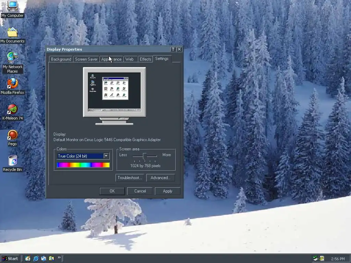The image size is (351, 263).
Task: Click the 'Less' label of the slider
Action: pos(123,155)
